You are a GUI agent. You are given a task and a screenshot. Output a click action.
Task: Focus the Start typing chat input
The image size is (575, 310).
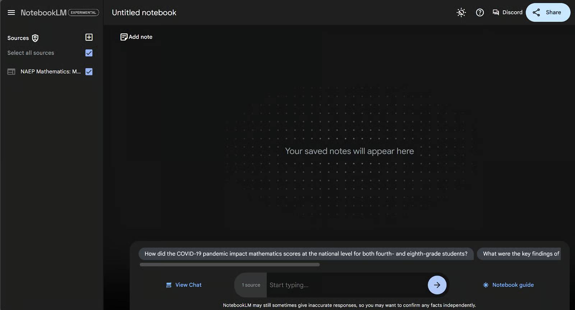coord(347,285)
